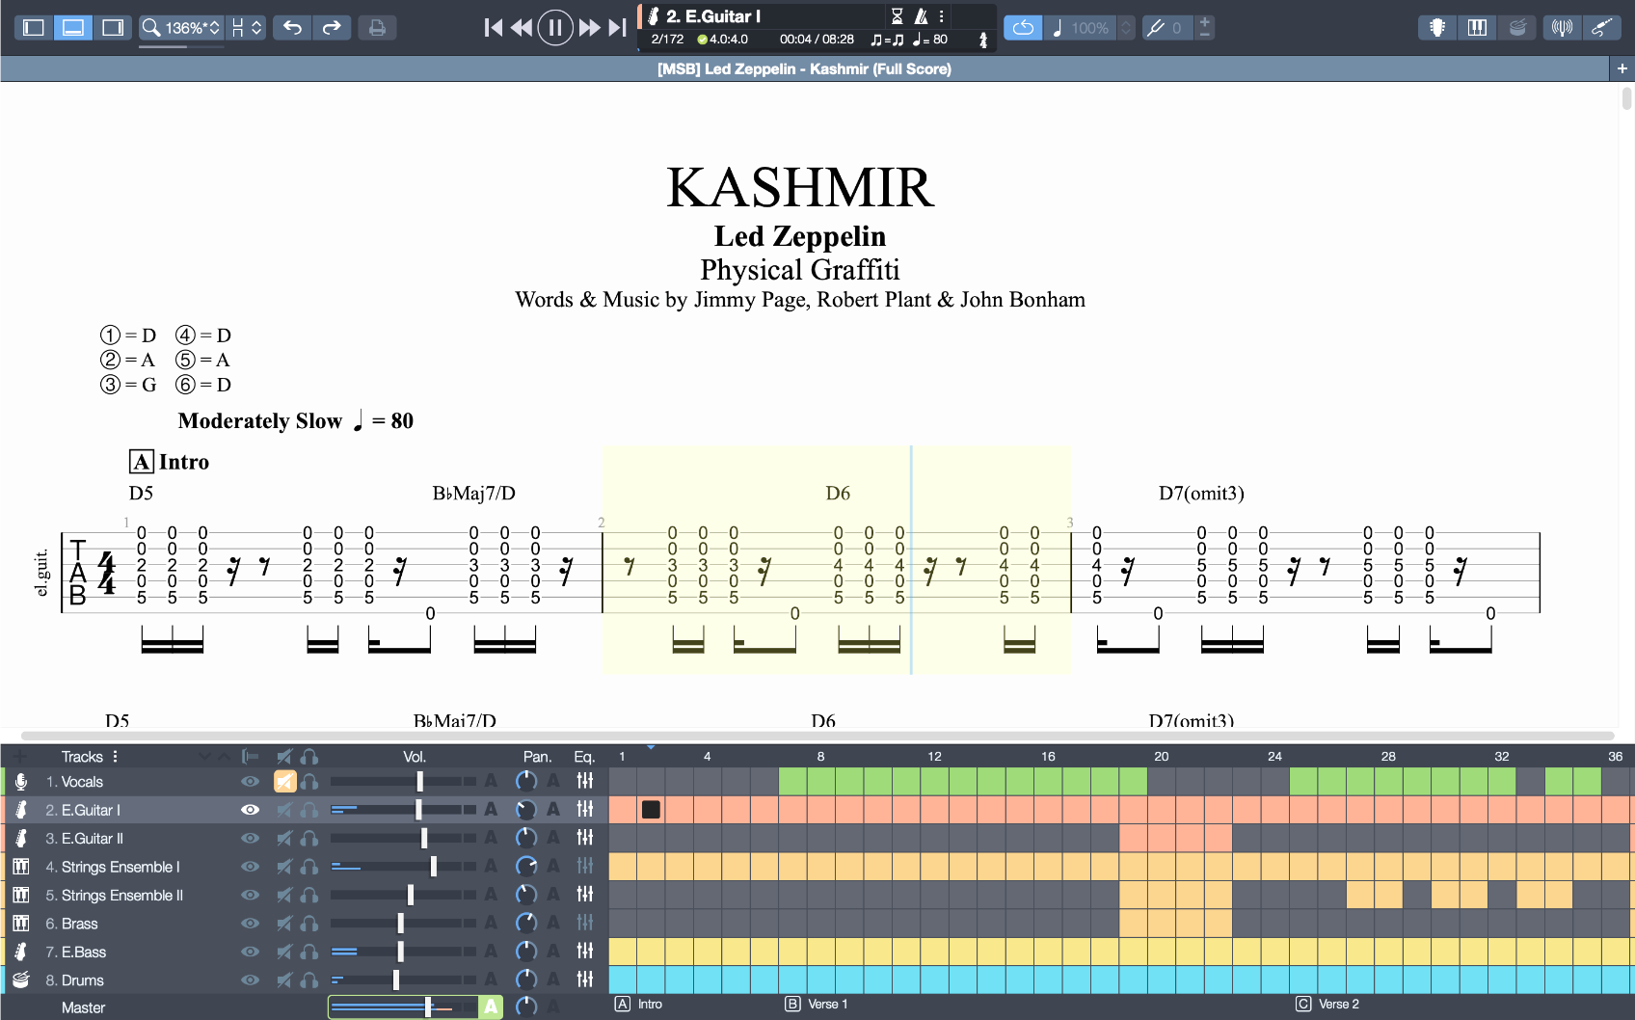This screenshot has width=1635, height=1020.
Task: Toggle the metronome icon
Action: click(921, 16)
